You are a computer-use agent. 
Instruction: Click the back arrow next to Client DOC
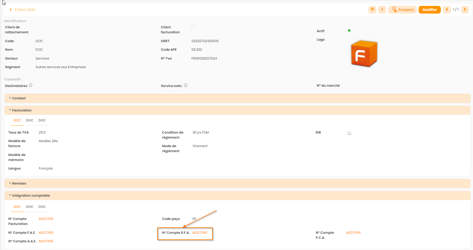pyautogui.click(x=11, y=10)
